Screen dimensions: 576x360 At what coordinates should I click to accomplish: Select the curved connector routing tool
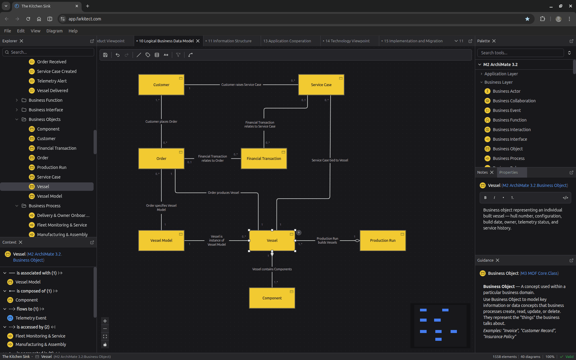190,55
